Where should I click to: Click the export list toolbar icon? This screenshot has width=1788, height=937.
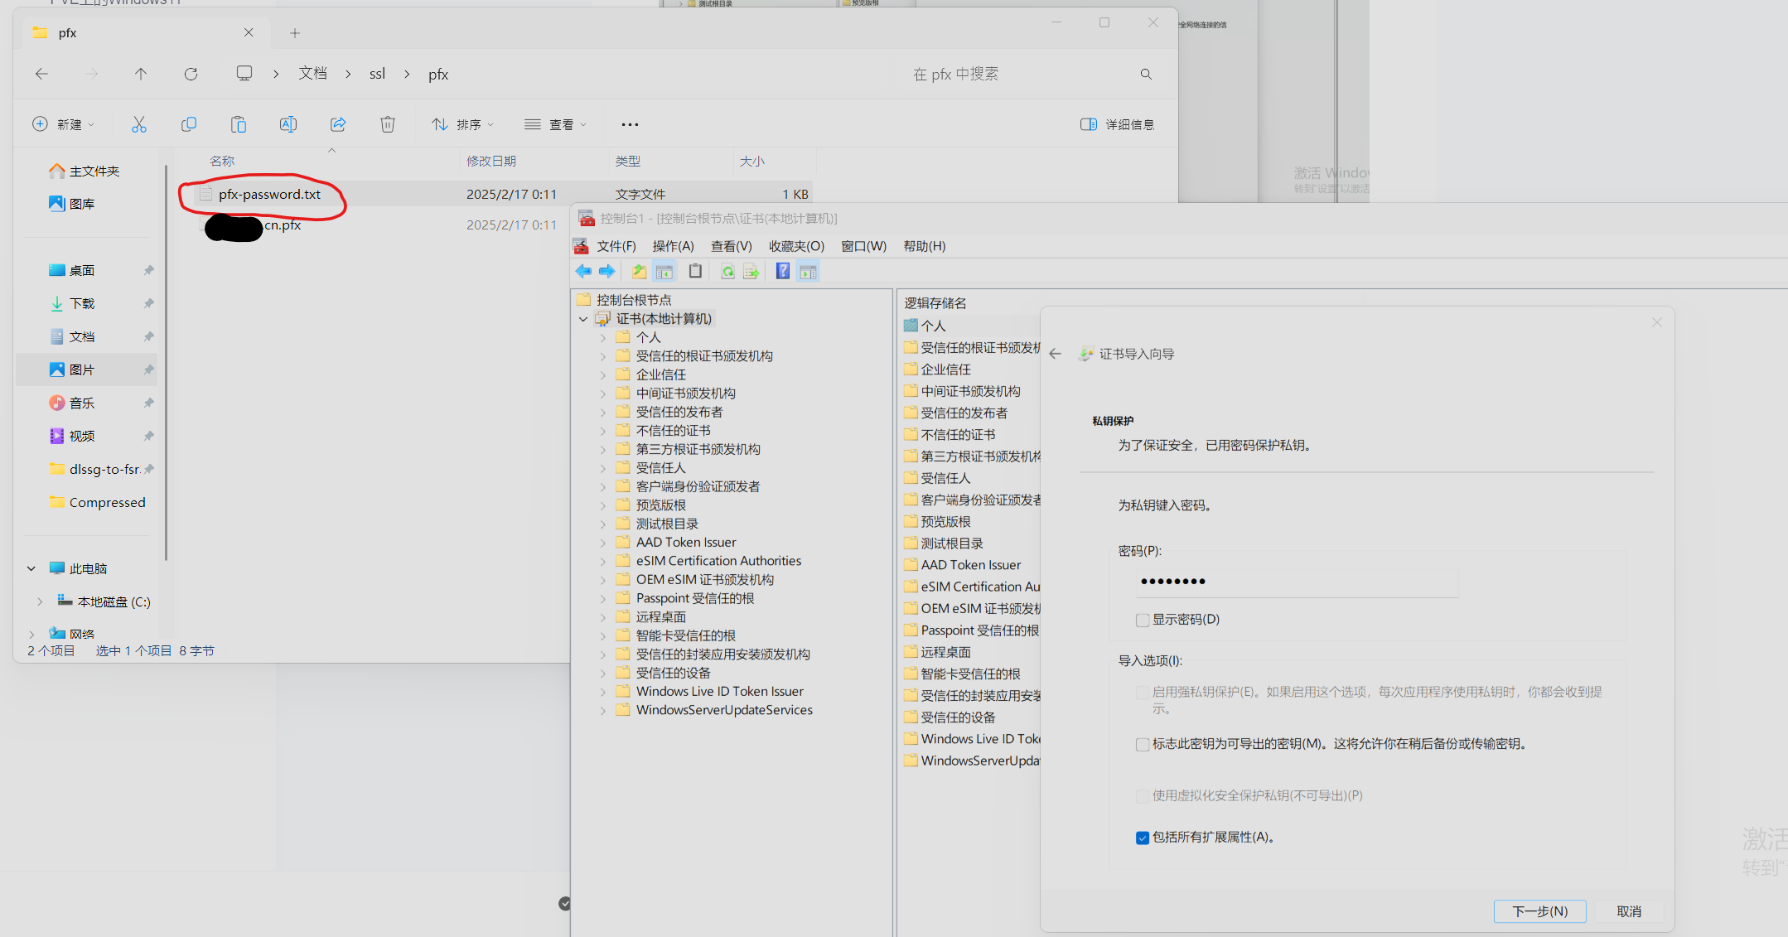(x=751, y=272)
